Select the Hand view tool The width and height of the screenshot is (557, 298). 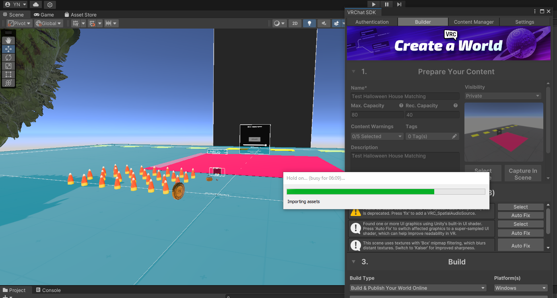pos(8,40)
